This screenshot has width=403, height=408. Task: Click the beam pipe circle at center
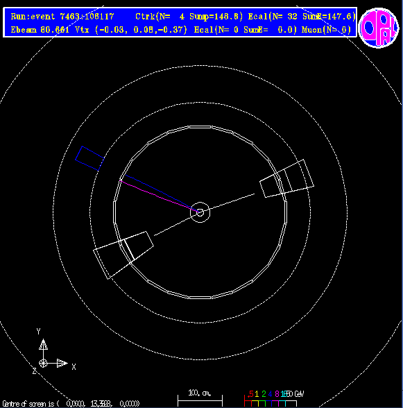(200, 212)
